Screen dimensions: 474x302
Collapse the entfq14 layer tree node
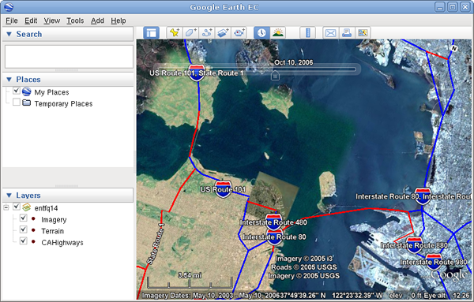(6, 207)
